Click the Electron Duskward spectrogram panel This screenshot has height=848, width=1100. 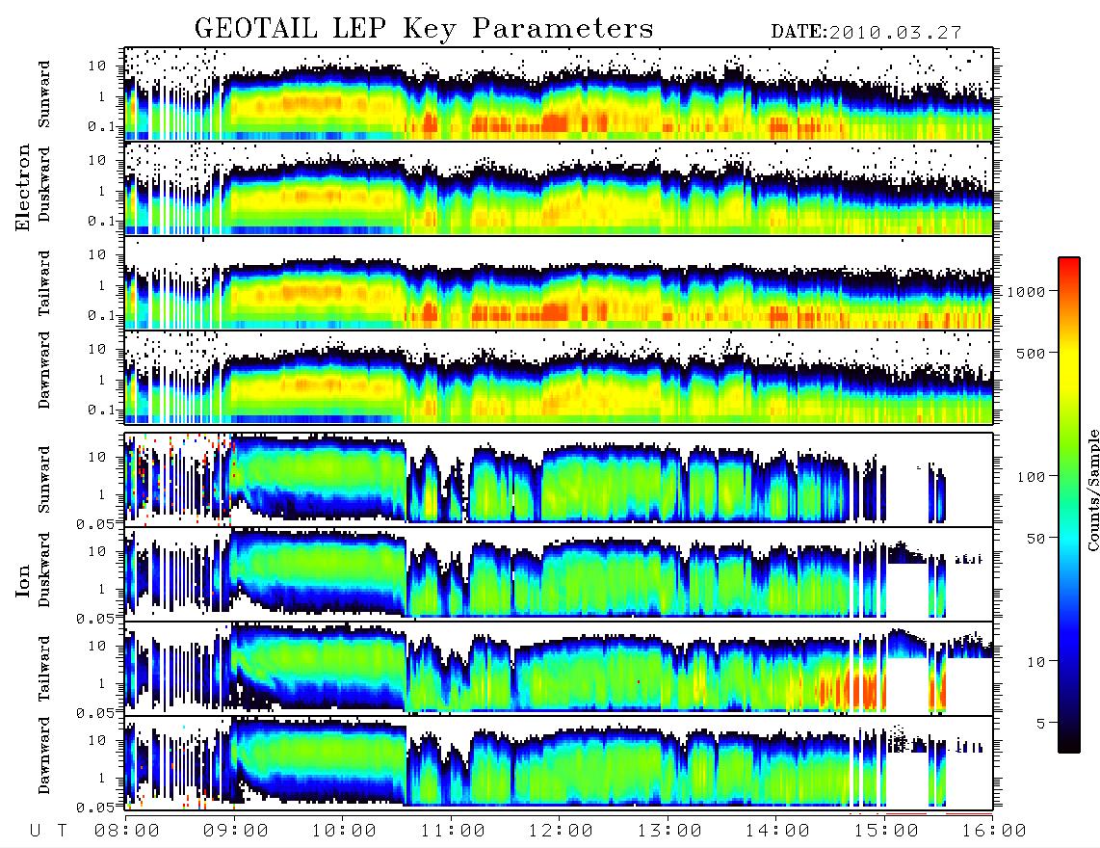coord(559,188)
